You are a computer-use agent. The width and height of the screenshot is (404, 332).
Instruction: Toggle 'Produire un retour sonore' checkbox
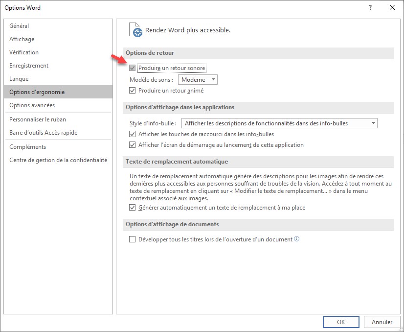(132, 68)
